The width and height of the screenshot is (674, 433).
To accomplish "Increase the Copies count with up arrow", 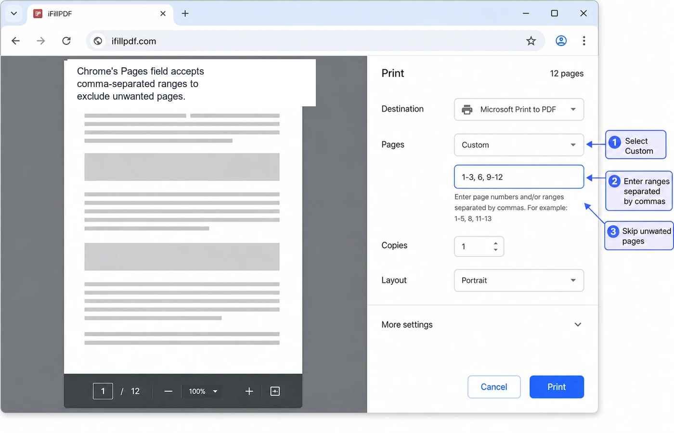I will pos(495,243).
